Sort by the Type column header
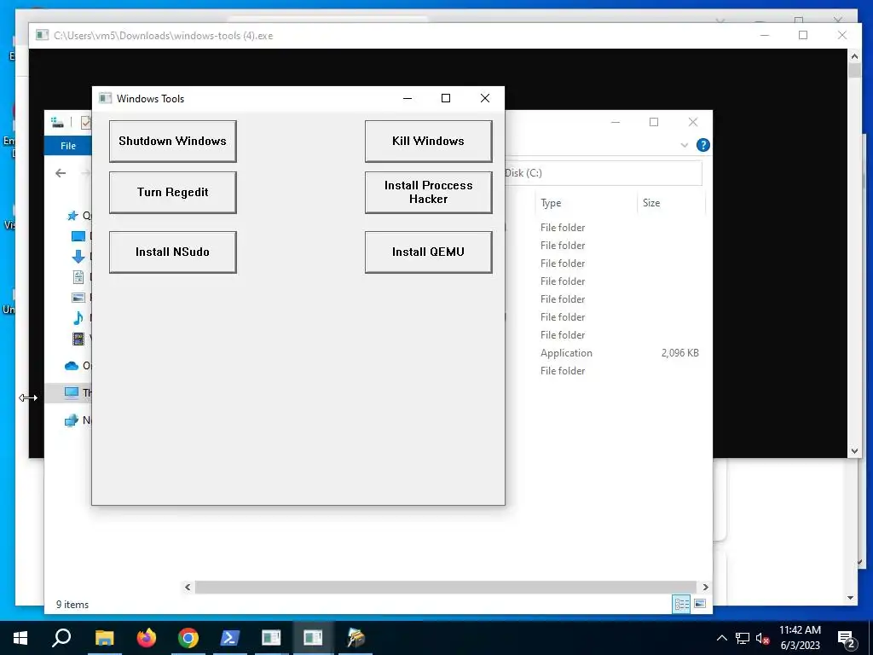The image size is (873, 655). pyautogui.click(x=551, y=203)
